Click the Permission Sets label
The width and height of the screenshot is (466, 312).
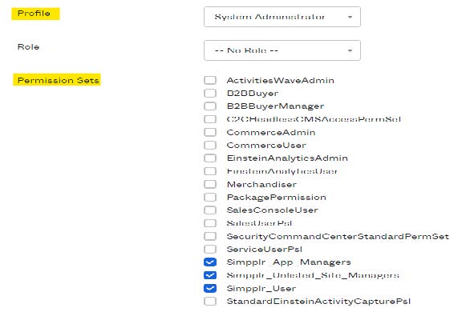coord(59,80)
